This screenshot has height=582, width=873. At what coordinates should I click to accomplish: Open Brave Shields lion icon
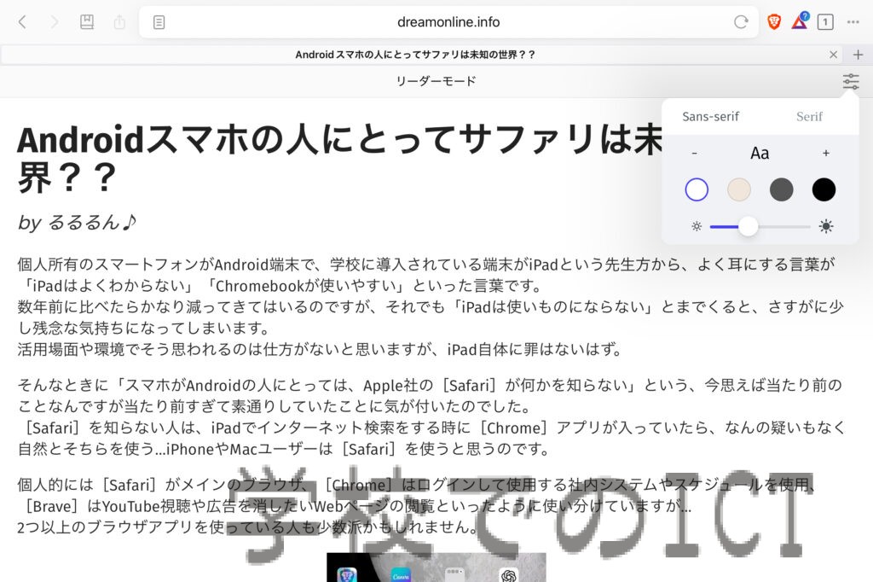774,22
